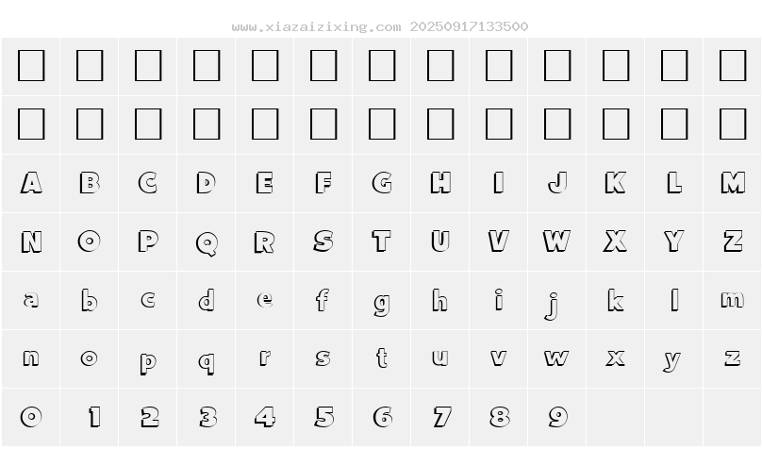Choose the uppercase W glyph cell
This screenshot has height=449, width=762.
(557, 242)
